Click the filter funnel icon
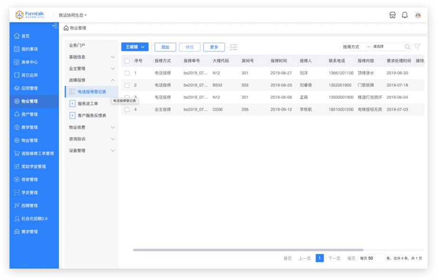This screenshot has width=437, height=280. (417, 47)
